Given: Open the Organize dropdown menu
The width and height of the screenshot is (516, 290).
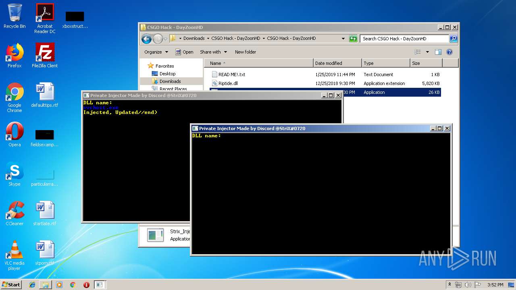Looking at the screenshot, I should (156, 52).
